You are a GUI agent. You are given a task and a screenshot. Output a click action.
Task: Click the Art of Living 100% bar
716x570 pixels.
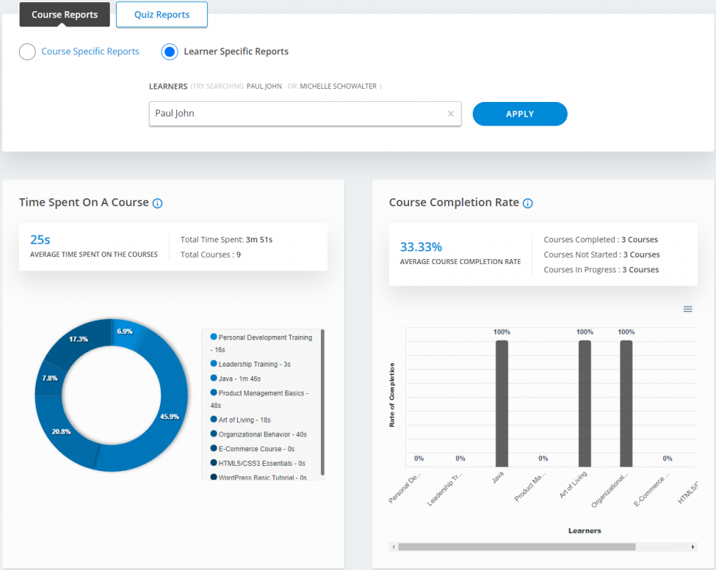[585, 404]
